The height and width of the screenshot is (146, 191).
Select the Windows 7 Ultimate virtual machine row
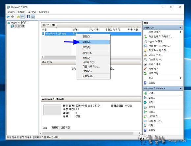(x=92, y=34)
